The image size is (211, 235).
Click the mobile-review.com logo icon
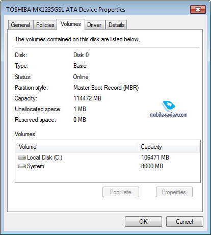tap(168, 106)
